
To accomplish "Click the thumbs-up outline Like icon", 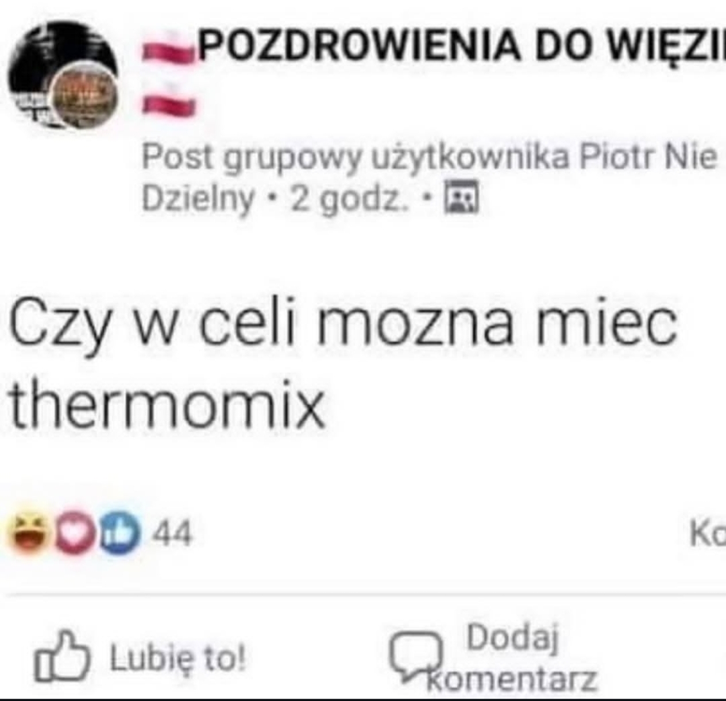I will pos(62,656).
